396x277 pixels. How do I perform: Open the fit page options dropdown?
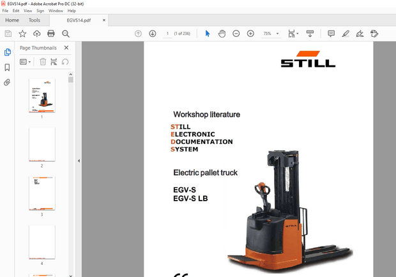coord(293,34)
